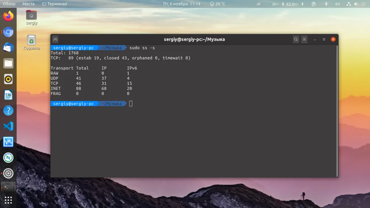Image resolution: width=370 pixels, height=208 pixels.
Task: Click the new tab icon in the terminal header
Action: [x=55, y=39]
